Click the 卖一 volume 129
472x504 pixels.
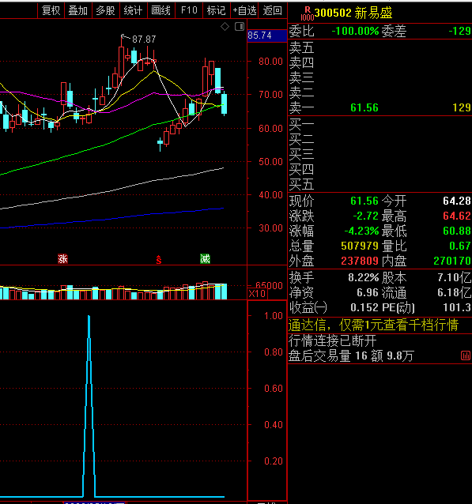click(x=462, y=107)
